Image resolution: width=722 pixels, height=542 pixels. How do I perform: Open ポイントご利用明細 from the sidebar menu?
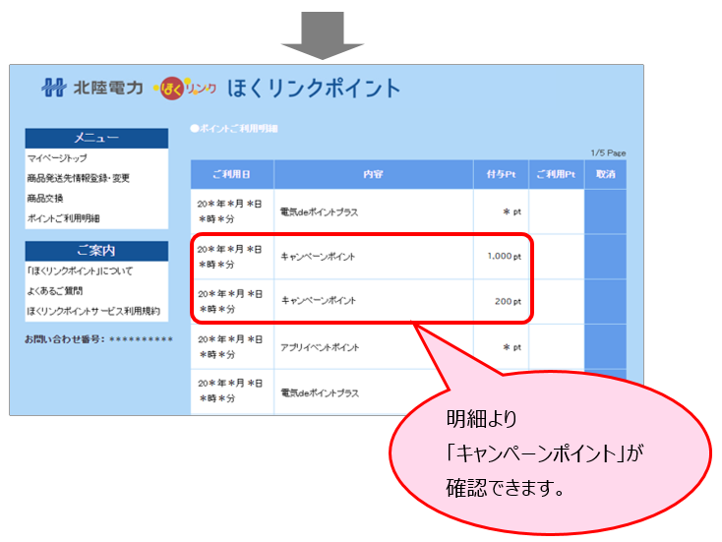[x=63, y=218]
